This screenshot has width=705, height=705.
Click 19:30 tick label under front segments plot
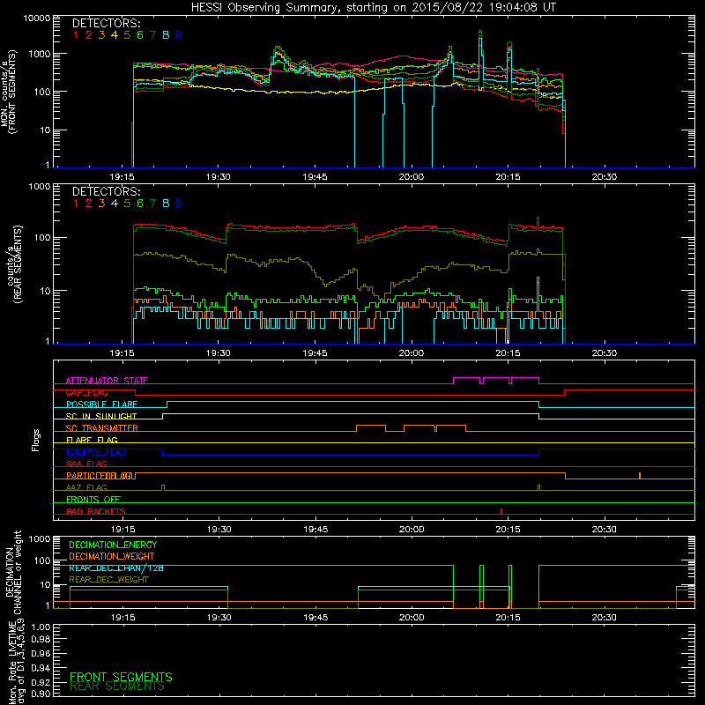(x=218, y=177)
